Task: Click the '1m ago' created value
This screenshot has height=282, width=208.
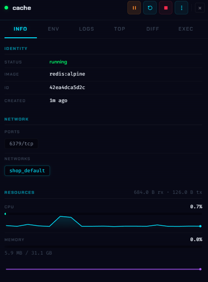Action: [59, 101]
